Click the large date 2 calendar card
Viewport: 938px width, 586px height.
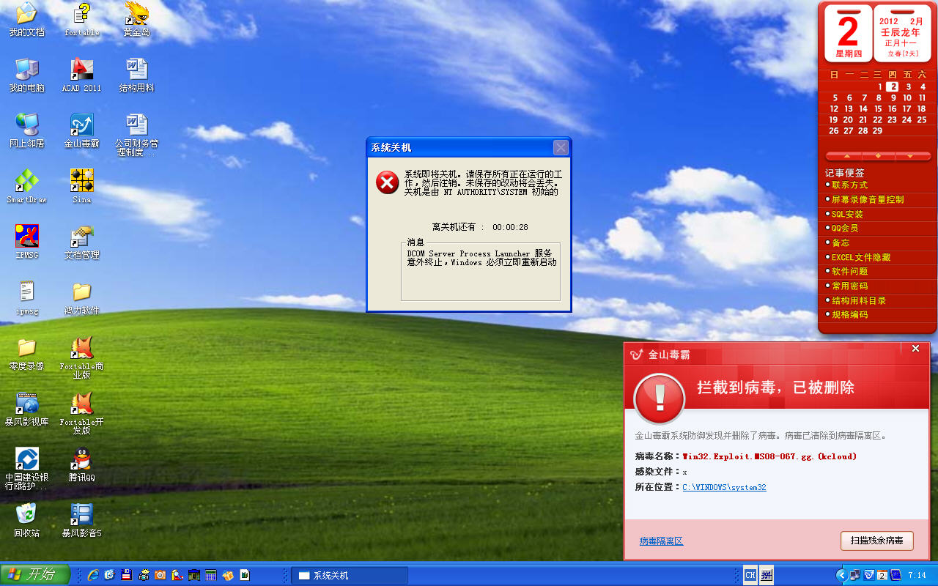[x=848, y=33]
